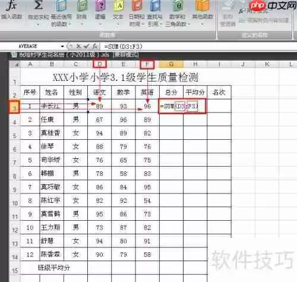Click the 序号 header cell
Screen dimensions: 297x282
pos(30,92)
